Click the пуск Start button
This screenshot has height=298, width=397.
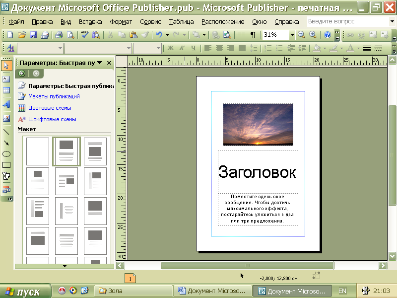point(25,291)
